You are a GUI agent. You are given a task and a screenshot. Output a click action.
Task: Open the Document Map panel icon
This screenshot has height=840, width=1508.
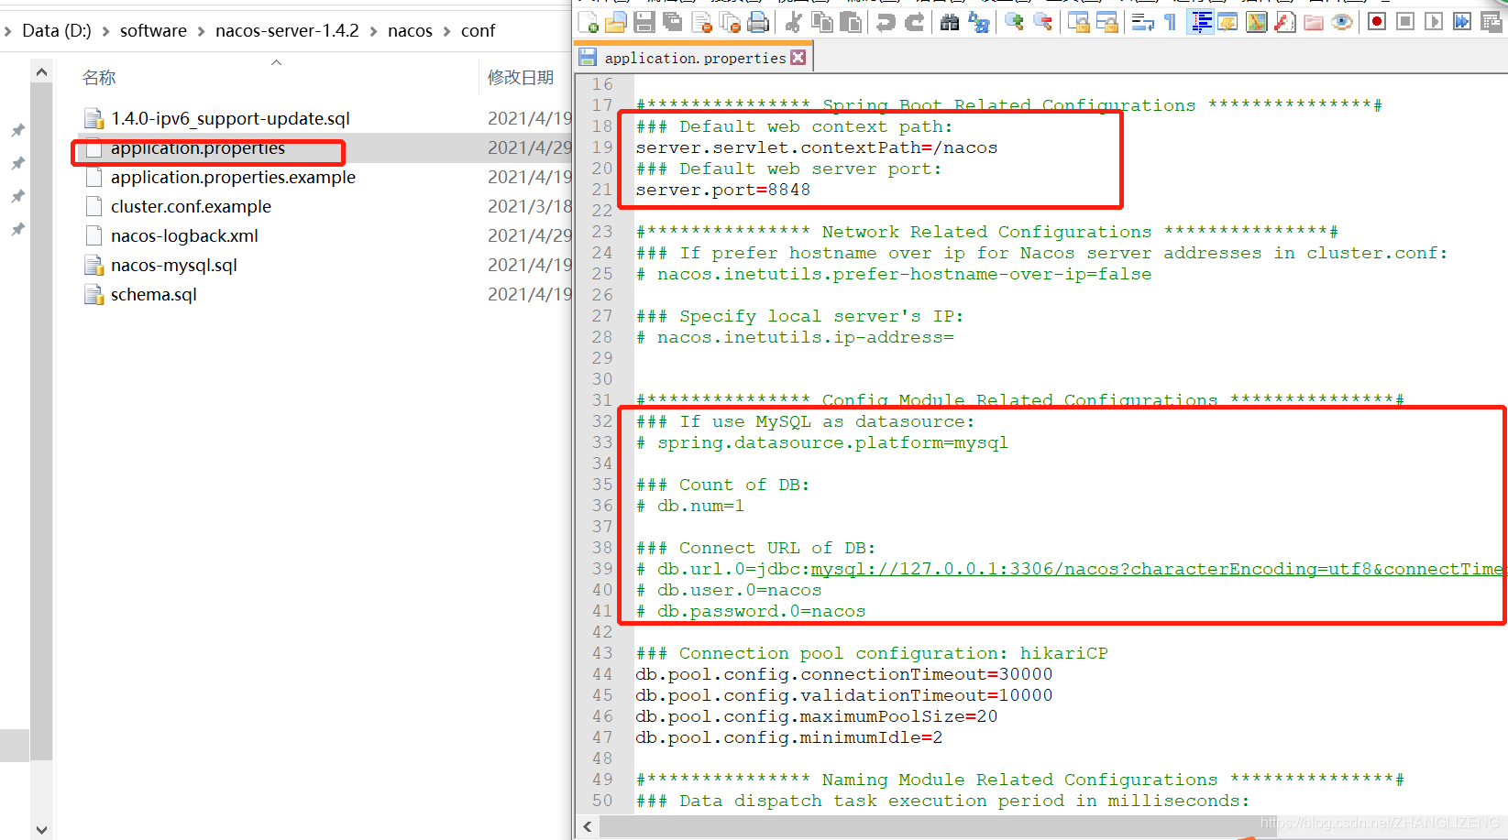click(1257, 22)
